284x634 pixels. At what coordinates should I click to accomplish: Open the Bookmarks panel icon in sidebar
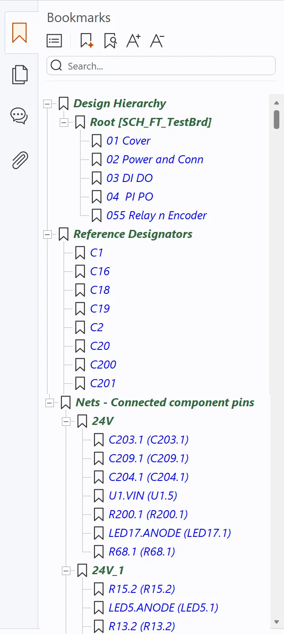click(x=19, y=33)
